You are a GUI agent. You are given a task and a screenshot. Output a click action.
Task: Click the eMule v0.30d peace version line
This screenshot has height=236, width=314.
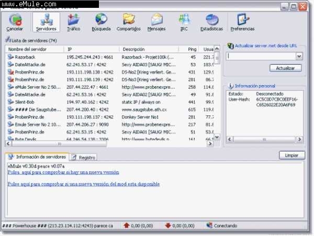[36, 166]
